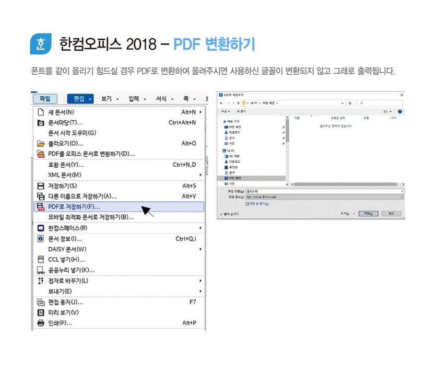Click 내 PC in the address path

coord(254,103)
